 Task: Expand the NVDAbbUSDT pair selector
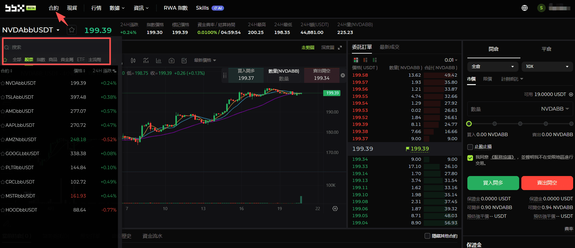coord(31,30)
